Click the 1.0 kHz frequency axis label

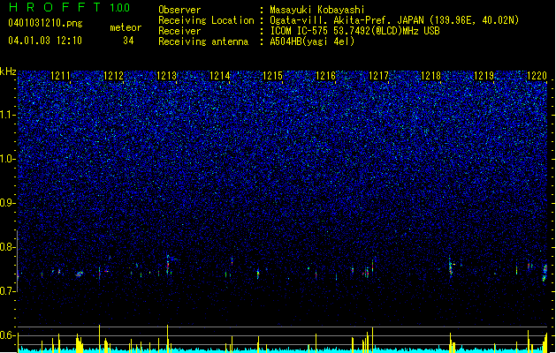tap(7, 159)
